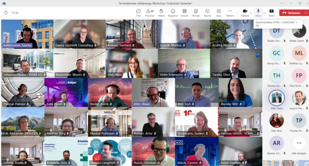This screenshot has height=166, width=309.
Task: Open the Reagieren reactions menu
Action: 173,13
